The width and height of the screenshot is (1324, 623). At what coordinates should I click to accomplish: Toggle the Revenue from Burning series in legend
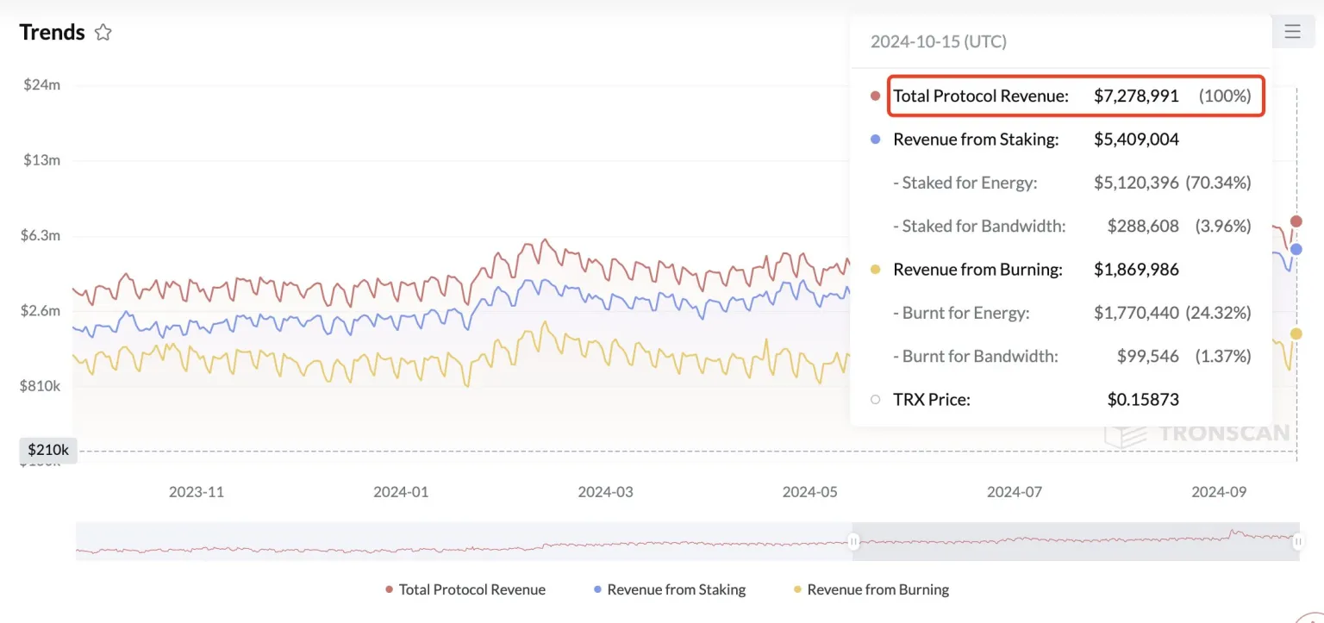(877, 589)
